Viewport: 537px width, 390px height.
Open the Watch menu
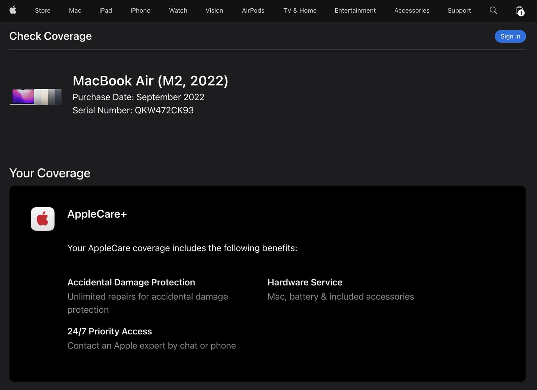pyautogui.click(x=178, y=10)
